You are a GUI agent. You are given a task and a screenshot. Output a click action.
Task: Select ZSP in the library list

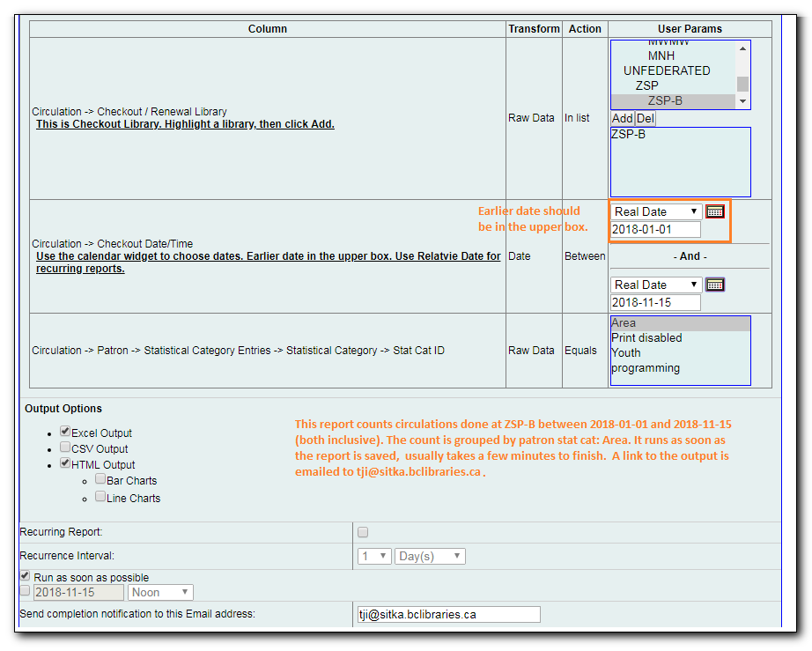(x=646, y=86)
